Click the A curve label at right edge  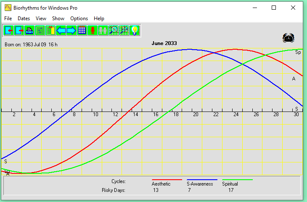(294, 79)
